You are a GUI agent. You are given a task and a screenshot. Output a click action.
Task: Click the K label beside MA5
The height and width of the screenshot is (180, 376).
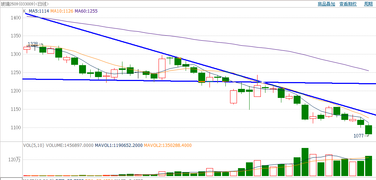pyautogui.click(x=25, y=11)
